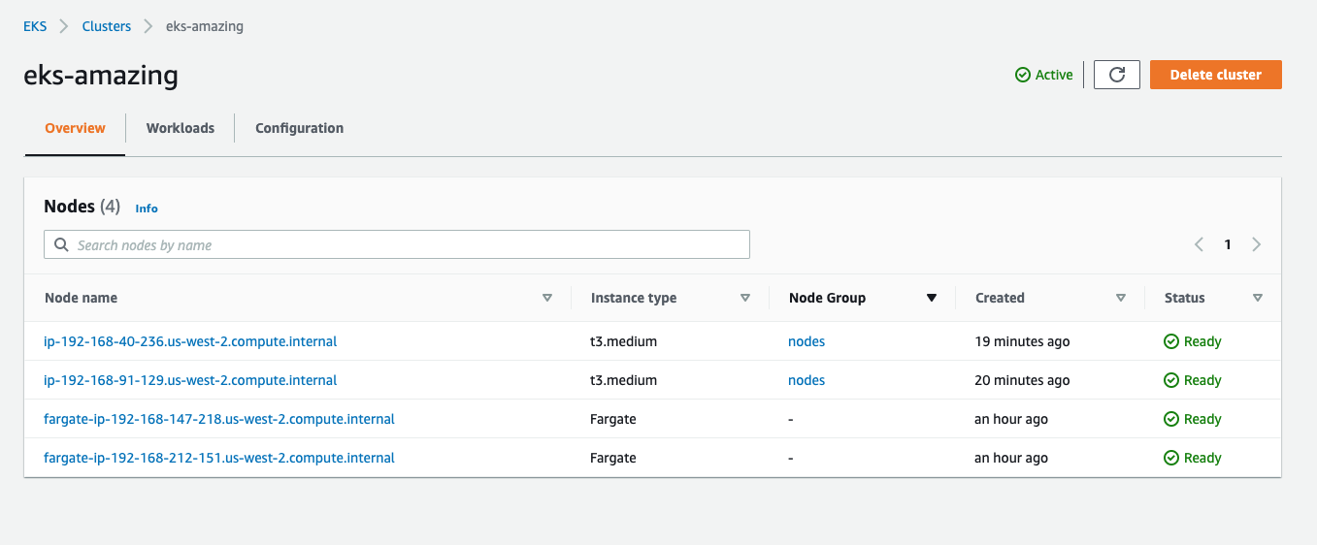Open nodes group link for ip-192-168-91-129
The image size is (1317, 545).
coord(807,380)
